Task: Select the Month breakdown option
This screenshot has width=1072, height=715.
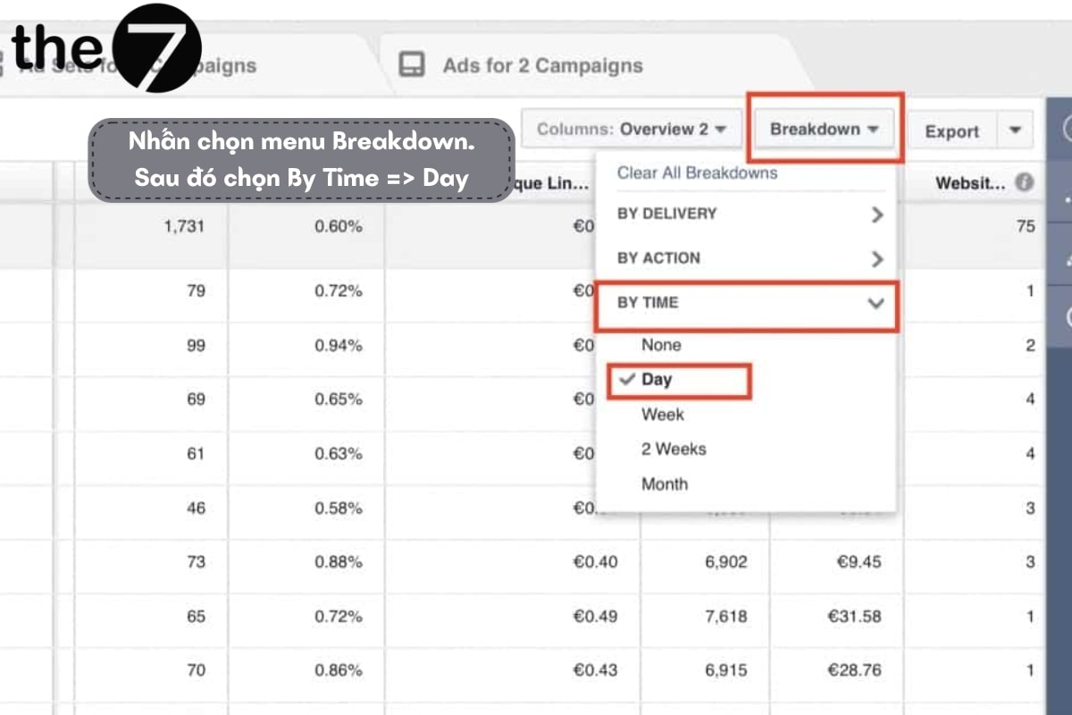Action: pyautogui.click(x=665, y=484)
